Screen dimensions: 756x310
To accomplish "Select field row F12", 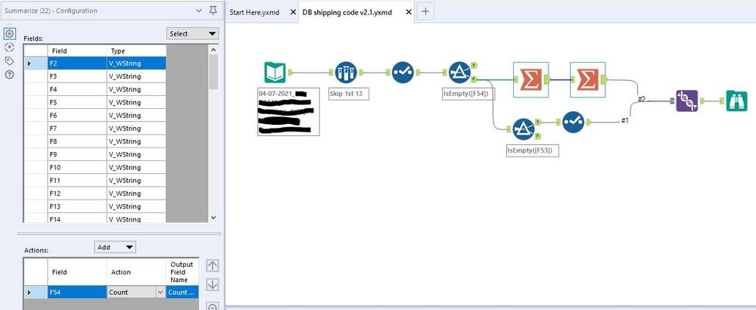I will tap(95, 193).
